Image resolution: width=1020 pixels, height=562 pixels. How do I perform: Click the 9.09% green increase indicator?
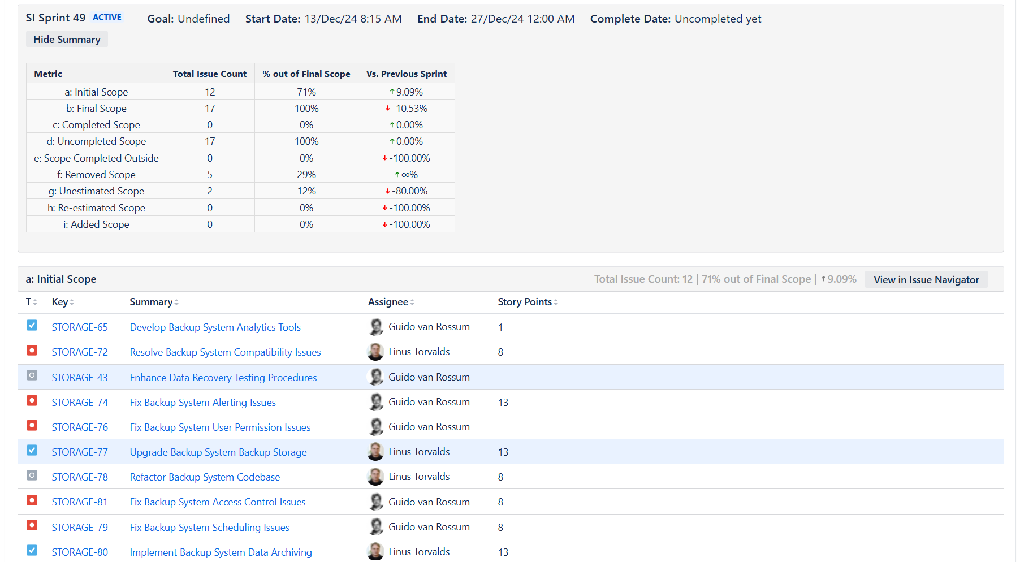(407, 91)
